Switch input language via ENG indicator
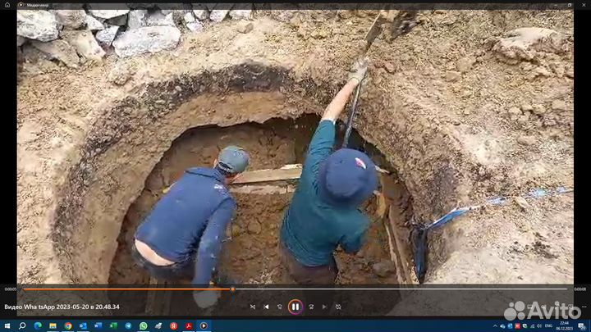591x332 pixels. pos(549,326)
